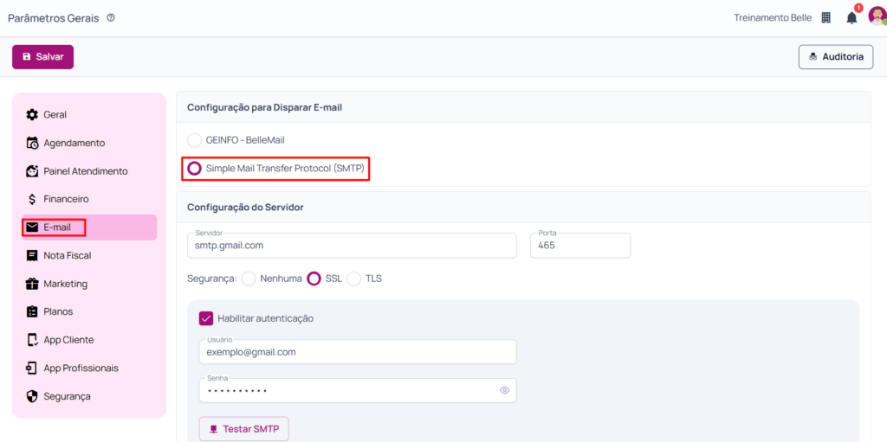This screenshot has width=887, height=442.
Task: Open the Nota Fiscal section
Action: (67, 255)
